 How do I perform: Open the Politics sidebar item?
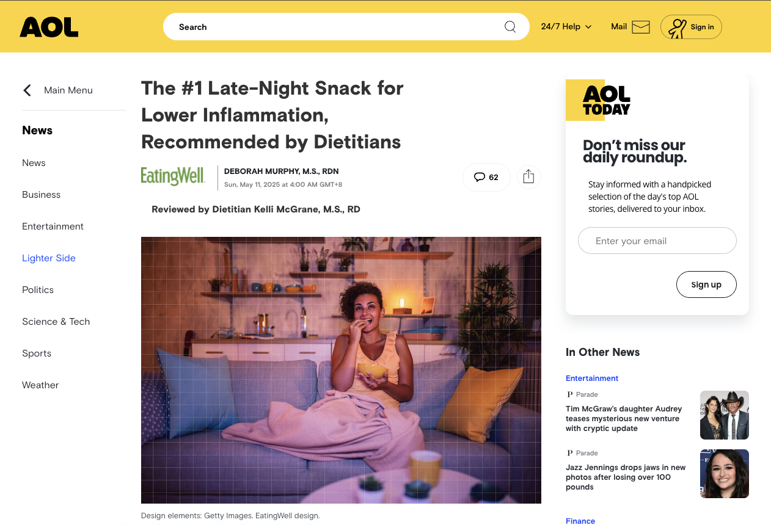coord(38,290)
